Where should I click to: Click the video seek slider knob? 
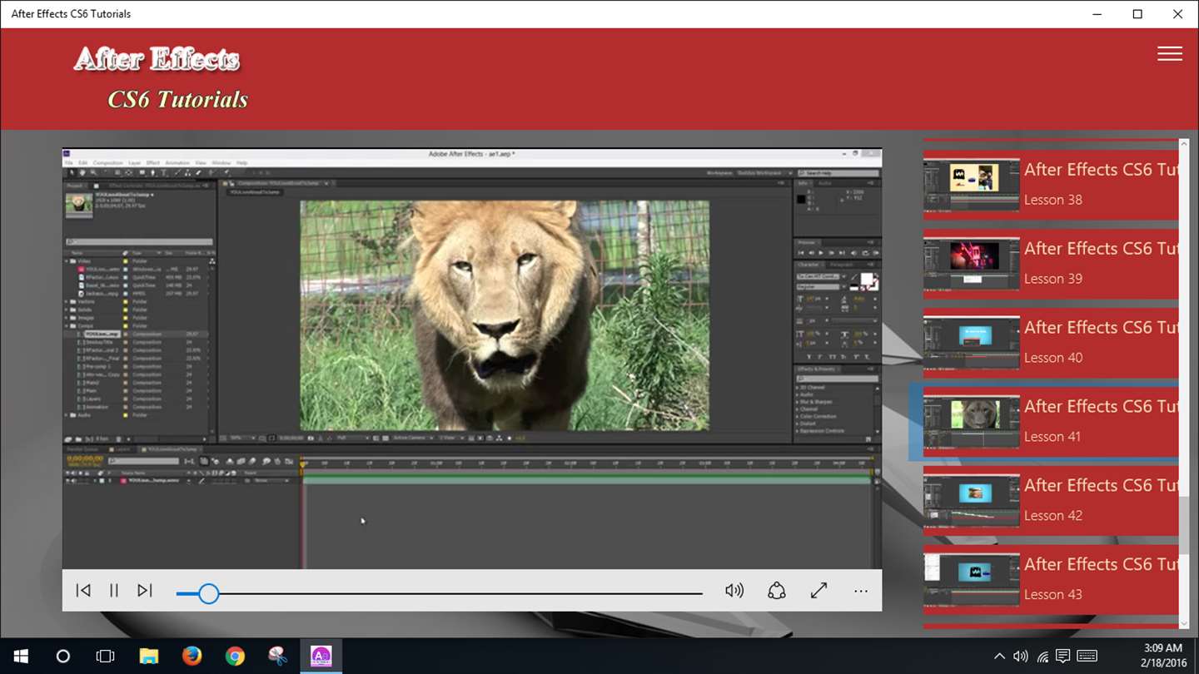pos(208,593)
